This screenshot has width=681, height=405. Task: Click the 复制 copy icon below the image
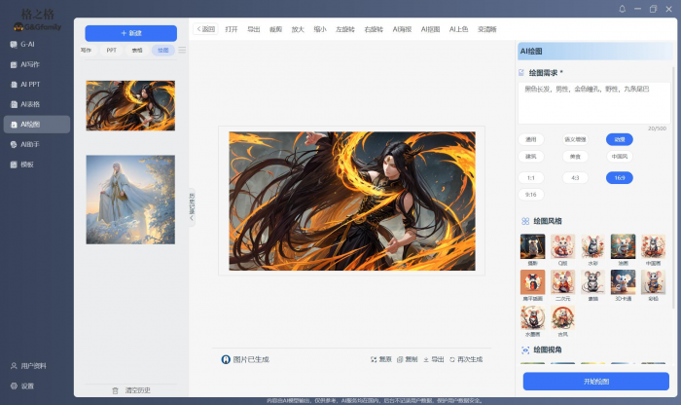pyautogui.click(x=399, y=359)
